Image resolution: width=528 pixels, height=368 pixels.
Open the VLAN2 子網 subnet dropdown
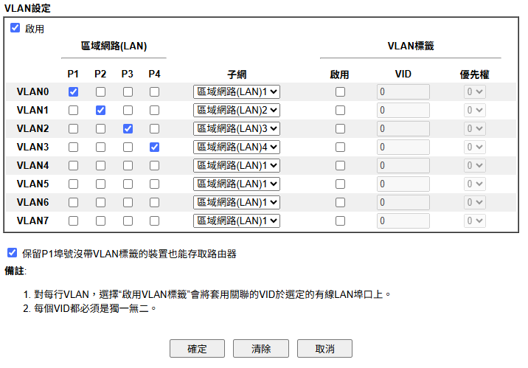click(237, 129)
